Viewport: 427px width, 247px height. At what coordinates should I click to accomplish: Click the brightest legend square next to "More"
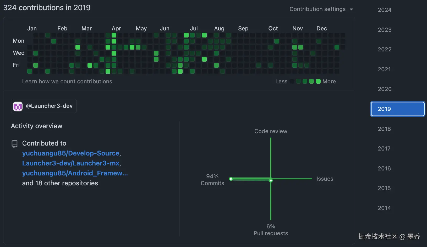[318, 81]
